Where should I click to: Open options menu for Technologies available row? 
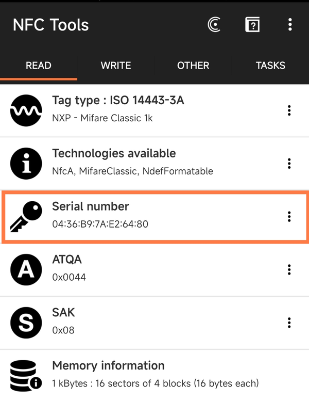tap(289, 164)
